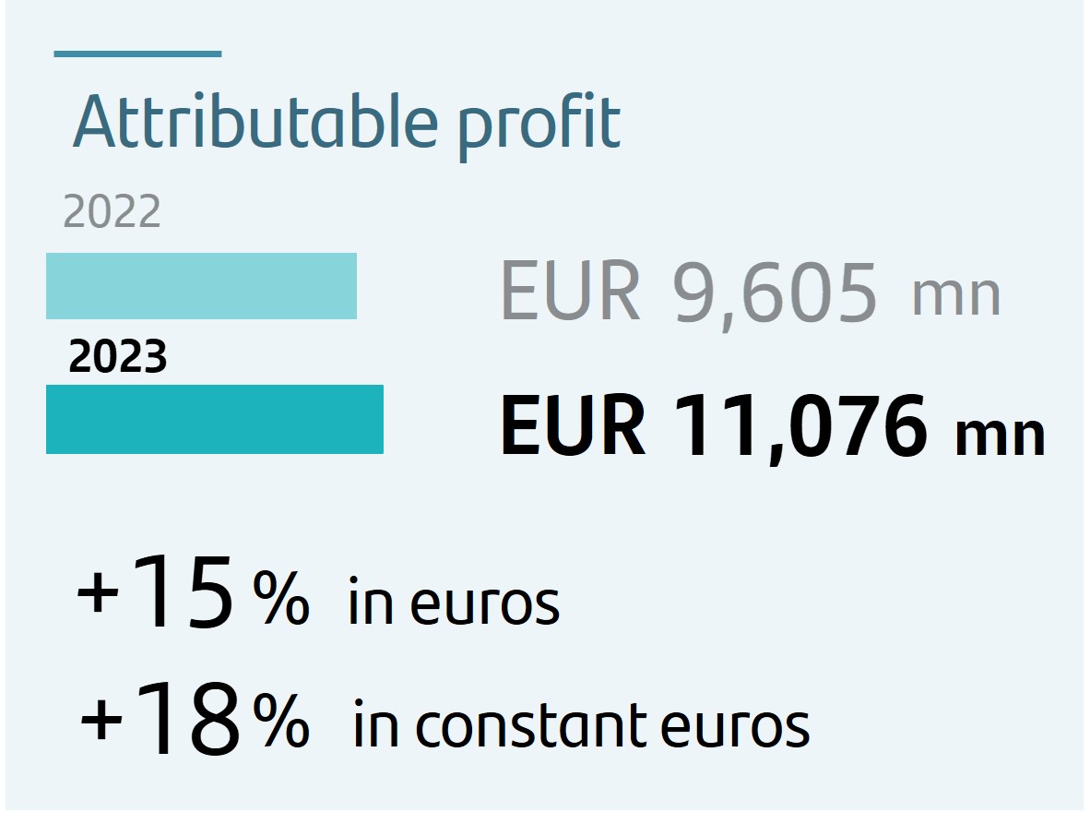Click the bold 'mn' unit after 11,076
The width and height of the screenshot is (1090, 824).
click(x=1001, y=436)
